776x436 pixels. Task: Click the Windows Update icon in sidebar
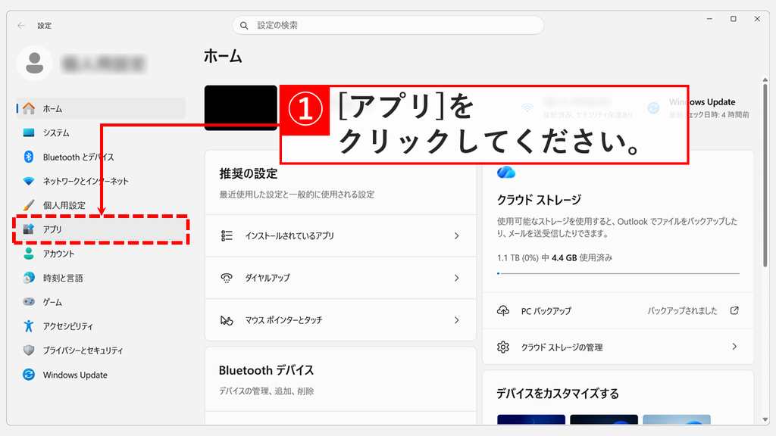pos(29,375)
